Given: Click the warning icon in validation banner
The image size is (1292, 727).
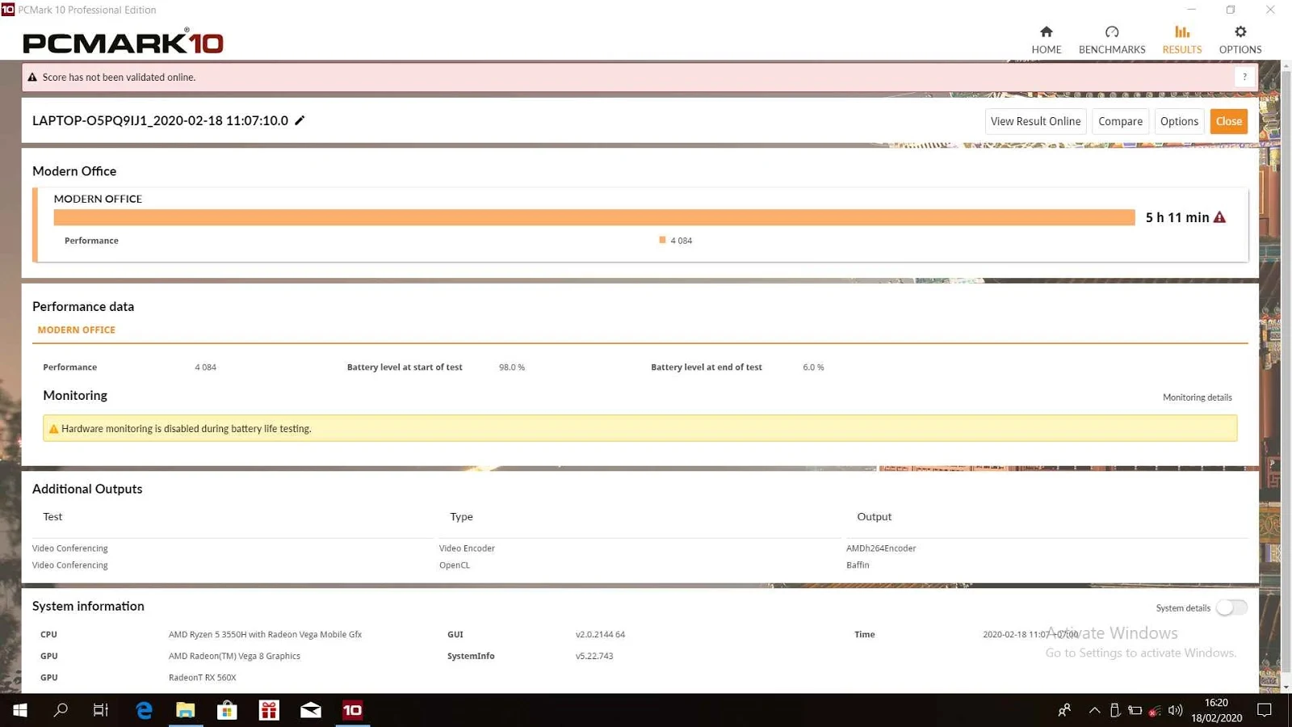Looking at the screenshot, I should (32, 78).
